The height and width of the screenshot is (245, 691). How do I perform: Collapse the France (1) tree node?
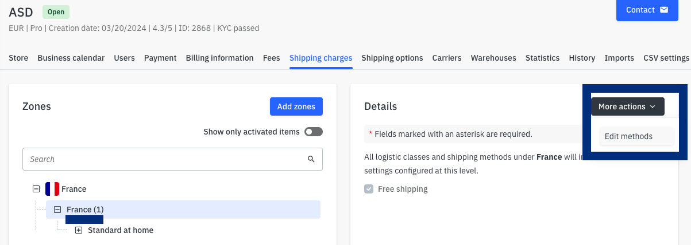[x=57, y=210]
